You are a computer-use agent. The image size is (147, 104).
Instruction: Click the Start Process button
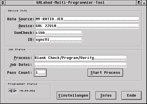pyautogui.click(x=105, y=73)
